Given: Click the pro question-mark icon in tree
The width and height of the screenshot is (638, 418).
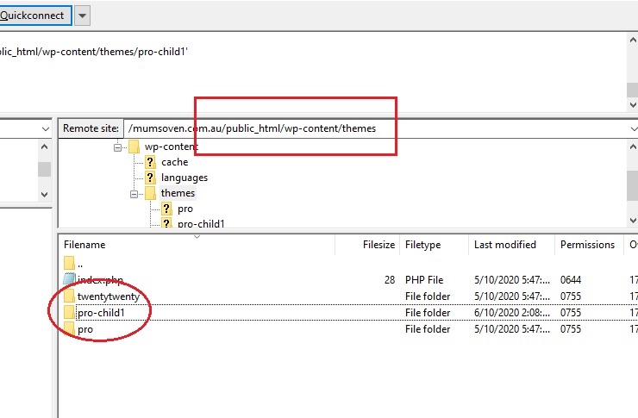Looking at the screenshot, I should click(x=166, y=209).
